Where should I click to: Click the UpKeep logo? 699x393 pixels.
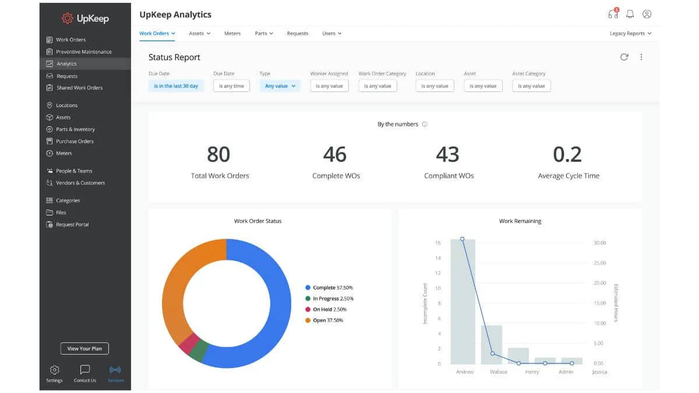(85, 19)
